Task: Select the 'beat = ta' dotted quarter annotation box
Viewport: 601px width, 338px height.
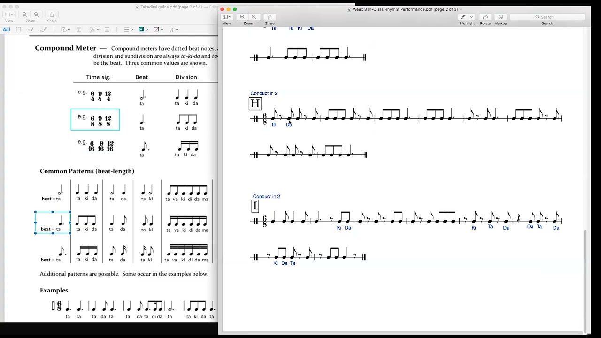Action: tap(53, 223)
